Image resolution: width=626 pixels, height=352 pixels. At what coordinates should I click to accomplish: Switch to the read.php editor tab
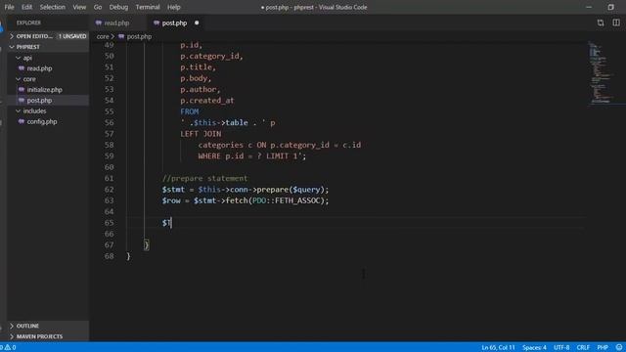click(x=116, y=23)
